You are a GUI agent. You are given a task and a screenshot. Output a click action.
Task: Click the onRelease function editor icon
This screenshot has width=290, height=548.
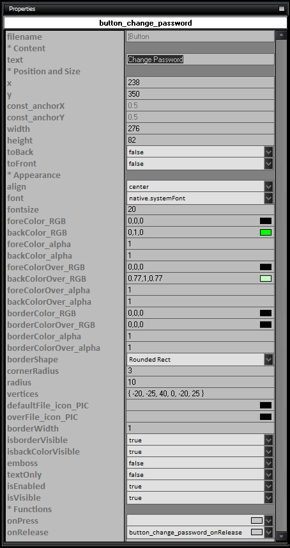257,532
